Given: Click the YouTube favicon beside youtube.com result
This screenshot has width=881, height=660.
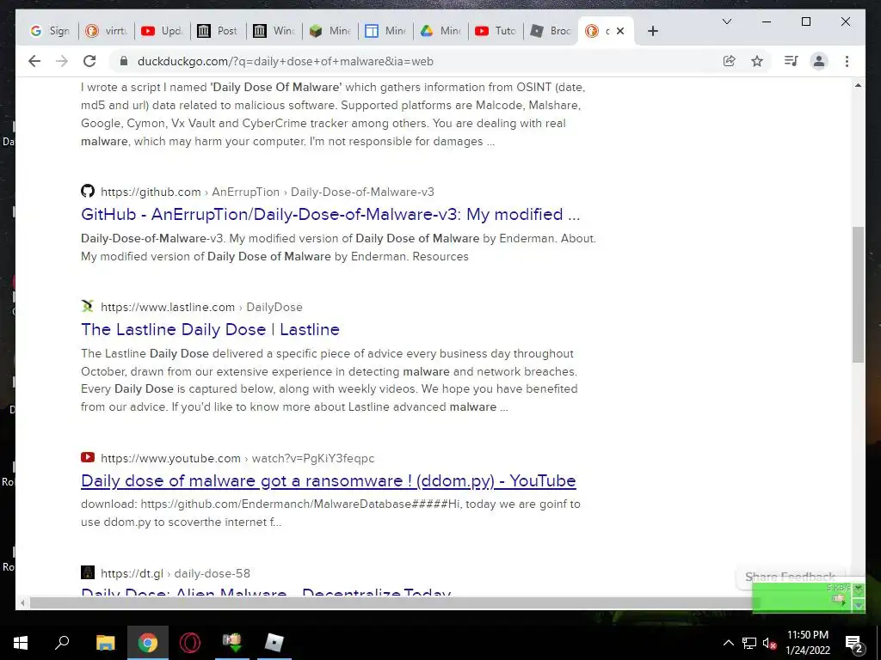Looking at the screenshot, I should pos(88,457).
